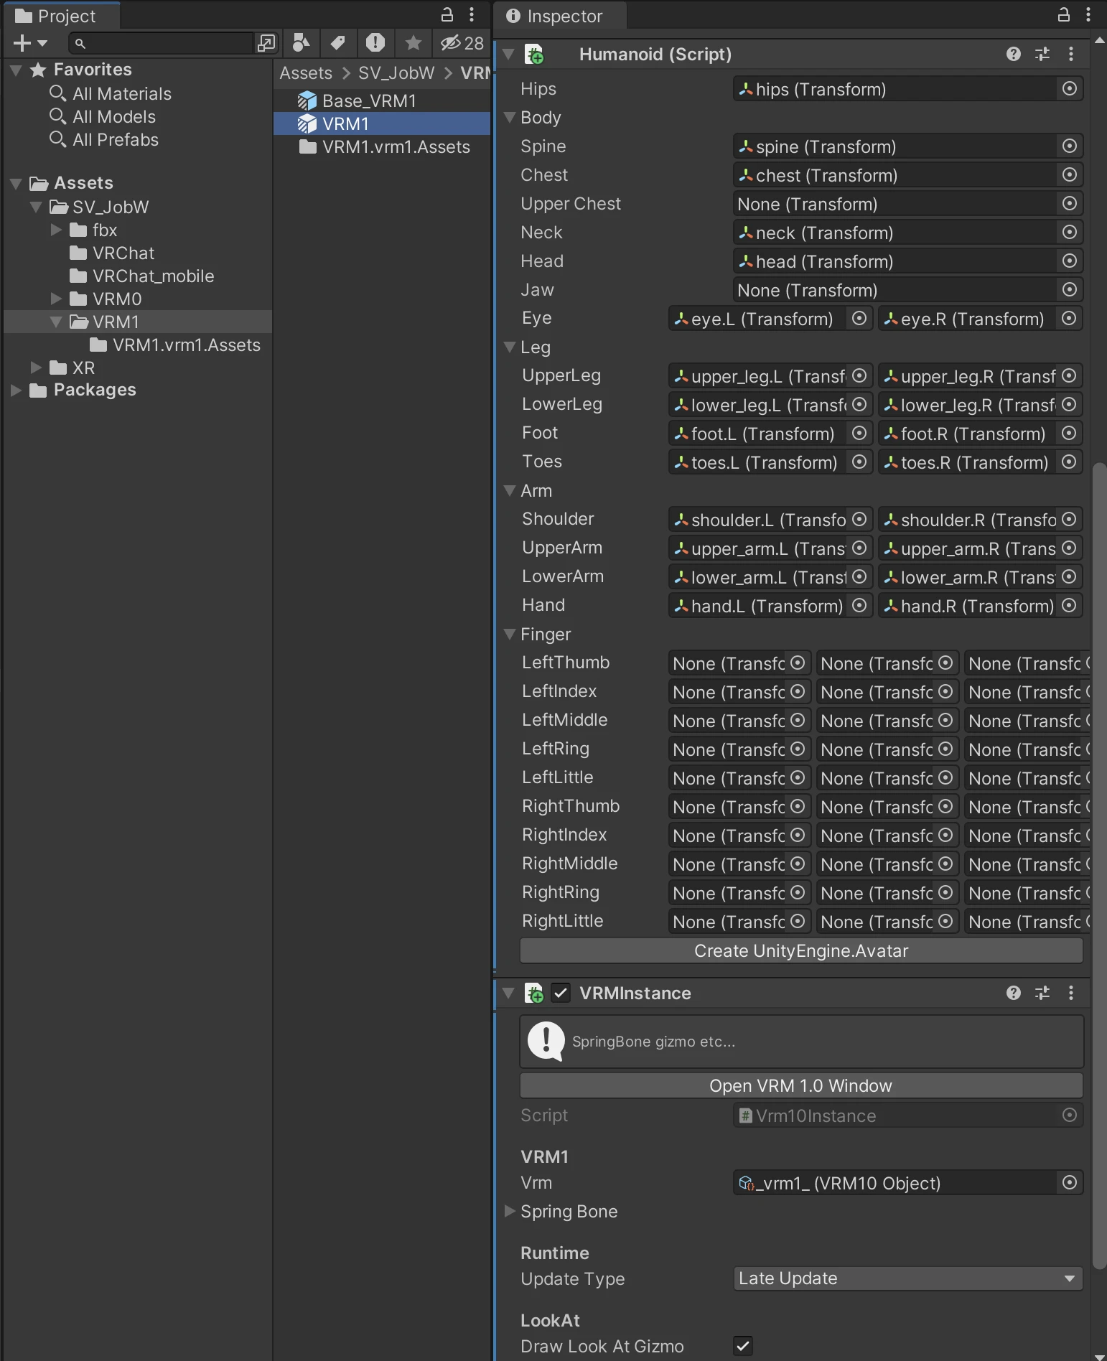This screenshot has width=1107, height=1361.
Task: Click the Inspector vertical scrollbar
Action: point(1099,865)
